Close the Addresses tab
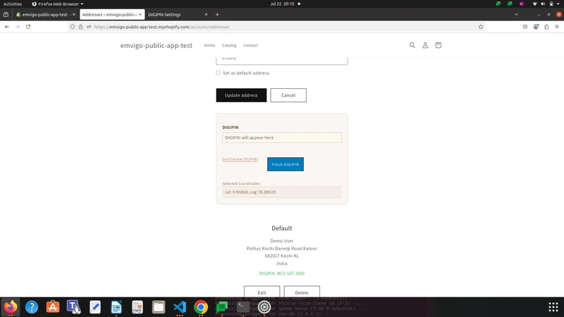Screen dimensions: 564x317 (140, 14)
